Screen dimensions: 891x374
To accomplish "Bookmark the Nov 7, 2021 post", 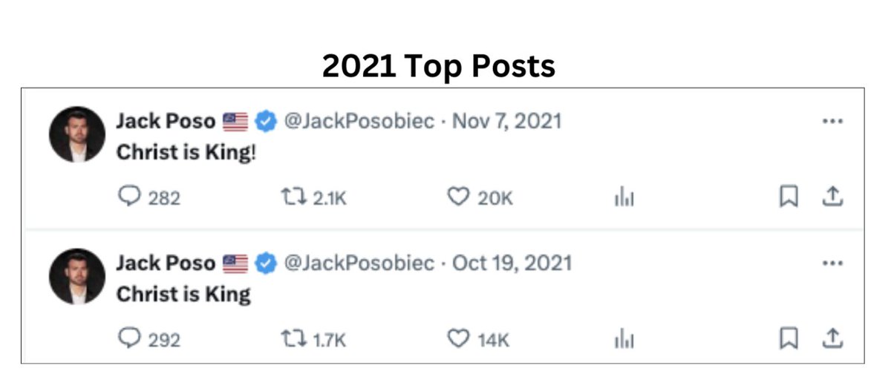I will (788, 197).
